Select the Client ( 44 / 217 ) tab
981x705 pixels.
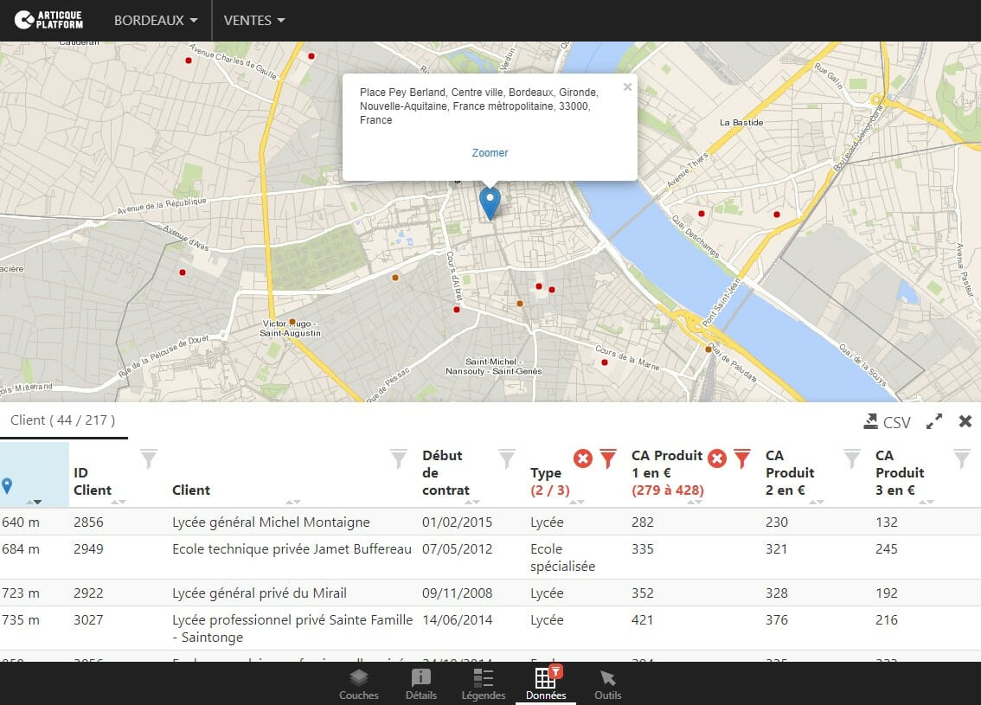(x=62, y=420)
